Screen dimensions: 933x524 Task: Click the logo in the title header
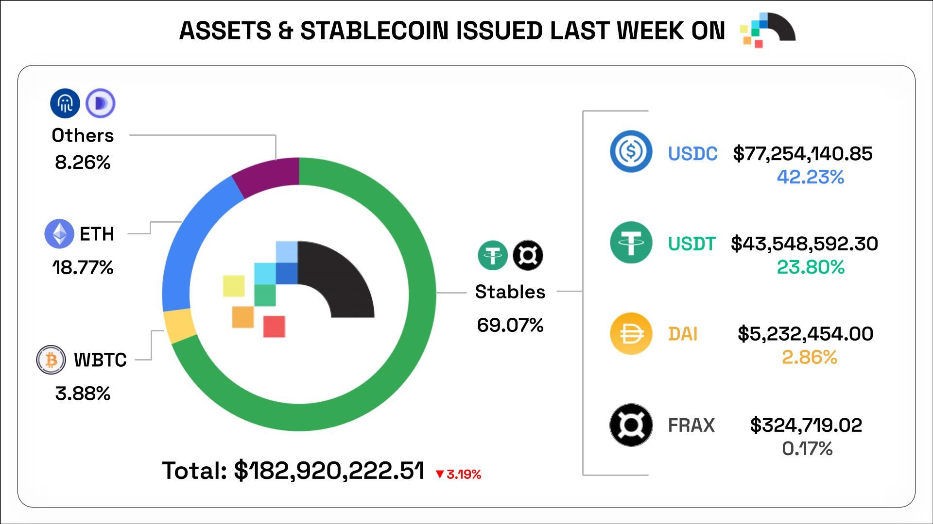coord(767,30)
